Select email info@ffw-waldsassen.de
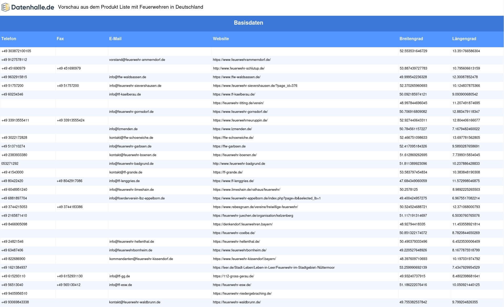 click(x=128, y=77)
